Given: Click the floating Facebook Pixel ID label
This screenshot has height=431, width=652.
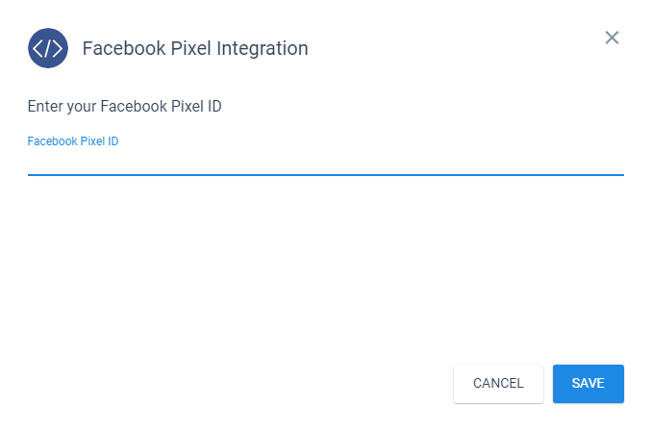Looking at the screenshot, I should (x=73, y=141).
